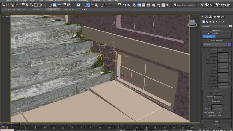Toggle the Angle Snap button
This screenshot has height=131, width=233.
pyautogui.click(x=88, y=5)
